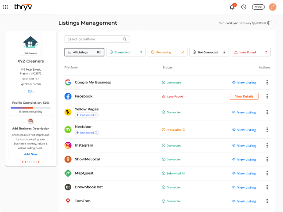
Task: Go to previous suggestion card arrow
Action: pos(23,162)
